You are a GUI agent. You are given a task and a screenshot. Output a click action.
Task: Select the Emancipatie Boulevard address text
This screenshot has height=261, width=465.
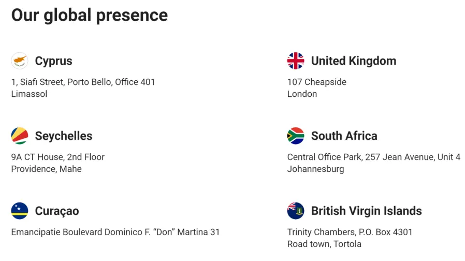(x=115, y=232)
